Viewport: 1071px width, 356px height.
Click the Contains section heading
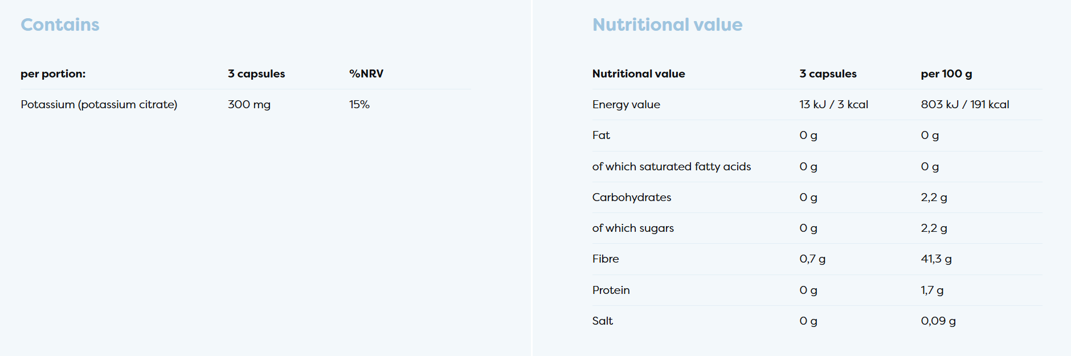(60, 24)
